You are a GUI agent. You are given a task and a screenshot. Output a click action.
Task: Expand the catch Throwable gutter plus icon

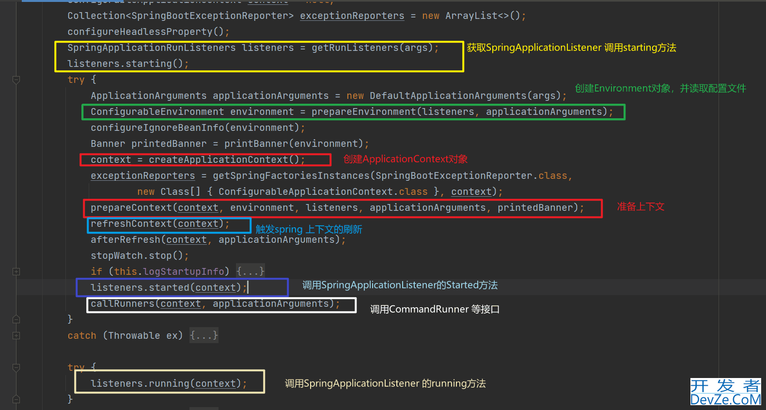16,335
